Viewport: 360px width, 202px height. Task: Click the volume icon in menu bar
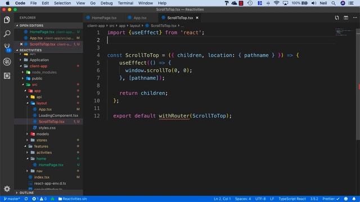(314, 3)
